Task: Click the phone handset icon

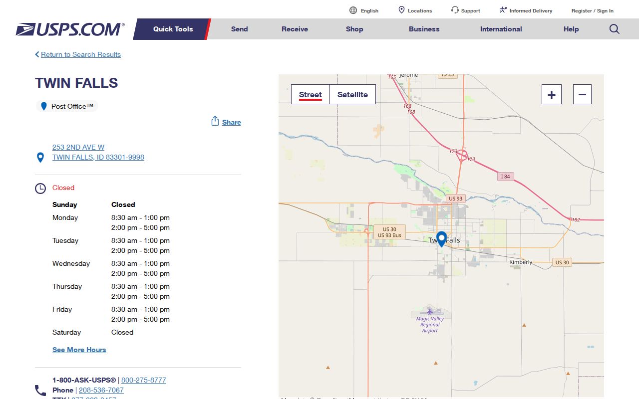Action: 40,390
